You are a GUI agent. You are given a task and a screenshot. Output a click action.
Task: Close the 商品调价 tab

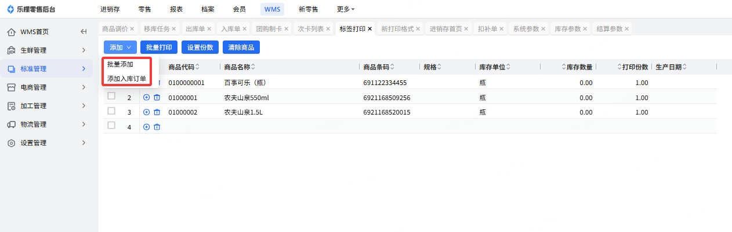click(x=132, y=28)
